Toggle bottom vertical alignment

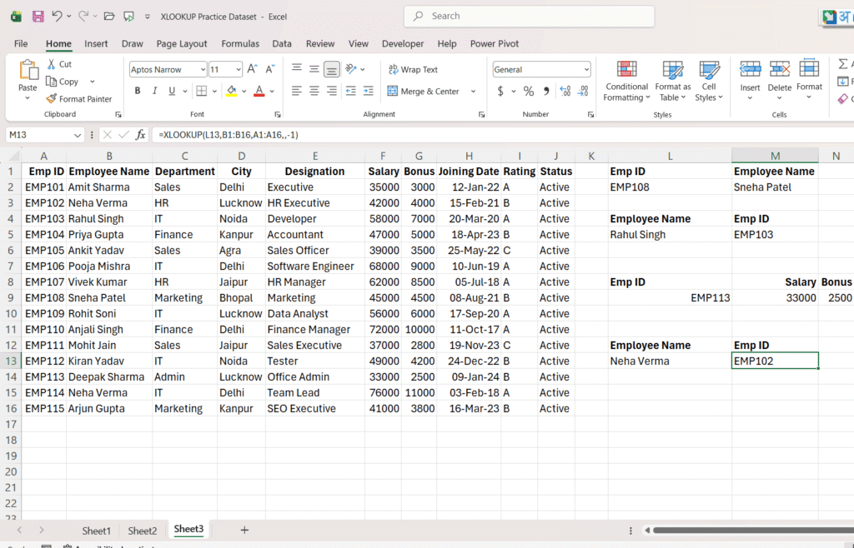coord(332,69)
